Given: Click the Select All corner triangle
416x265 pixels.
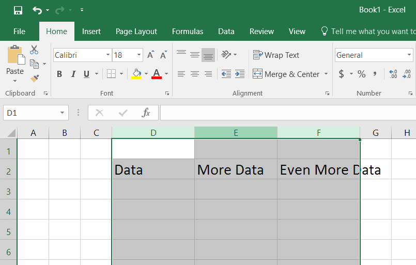Looking at the screenshot, I should point(11,132).
